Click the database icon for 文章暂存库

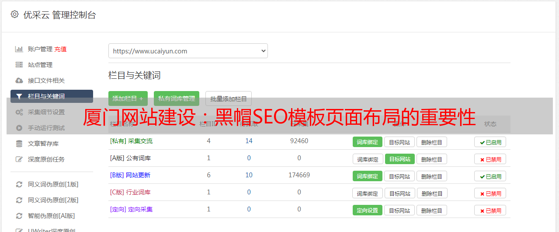(x=19, y=144)
